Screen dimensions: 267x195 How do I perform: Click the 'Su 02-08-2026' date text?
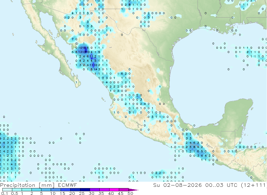pos(178,185)
